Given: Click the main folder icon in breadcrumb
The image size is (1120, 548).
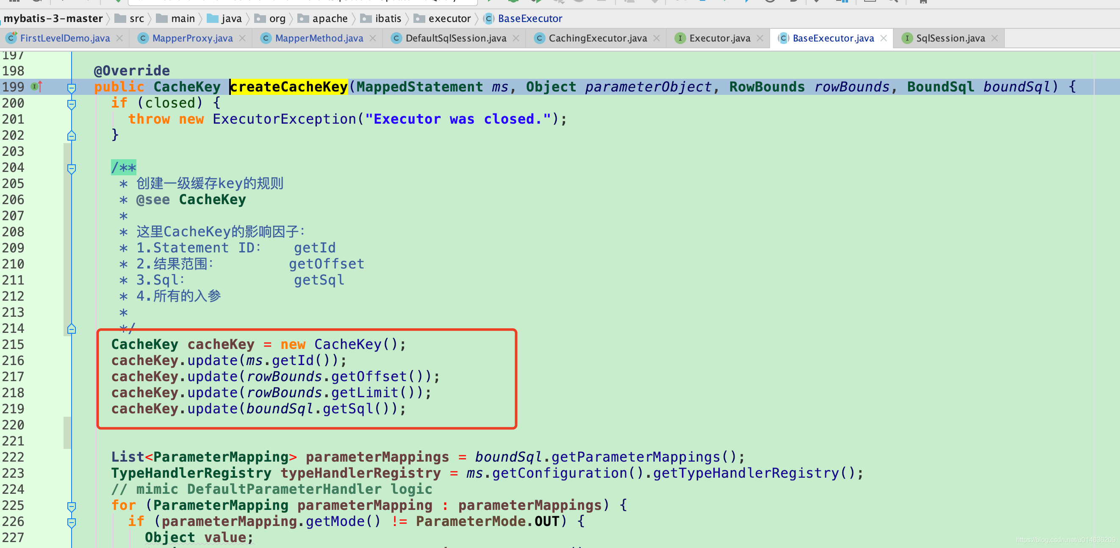Looking at the screenshot, I should [x=162, y=18].
